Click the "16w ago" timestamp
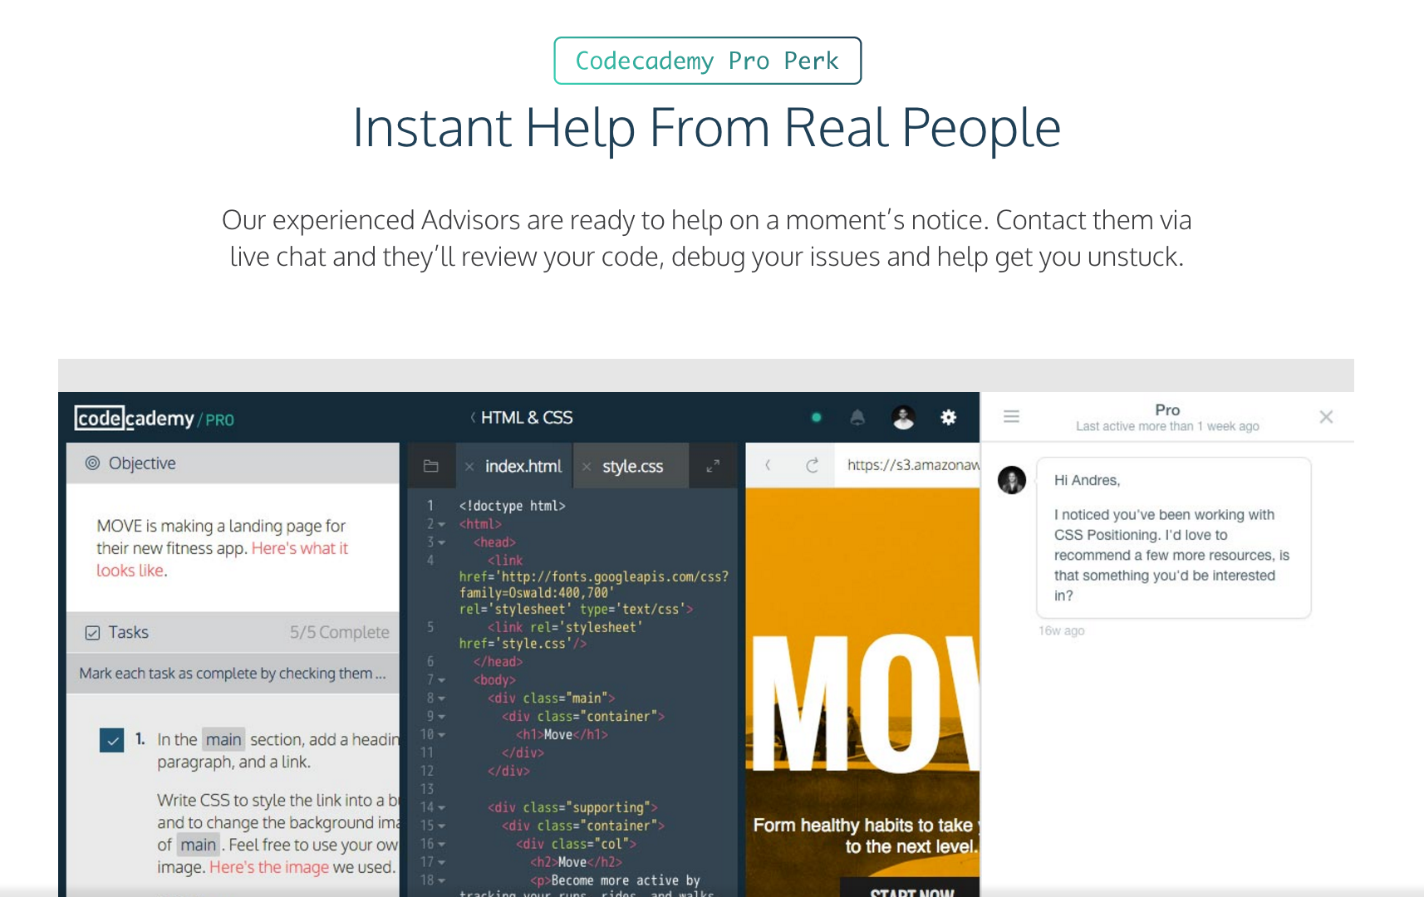The image size is (1424, 897). point(1062,631)
